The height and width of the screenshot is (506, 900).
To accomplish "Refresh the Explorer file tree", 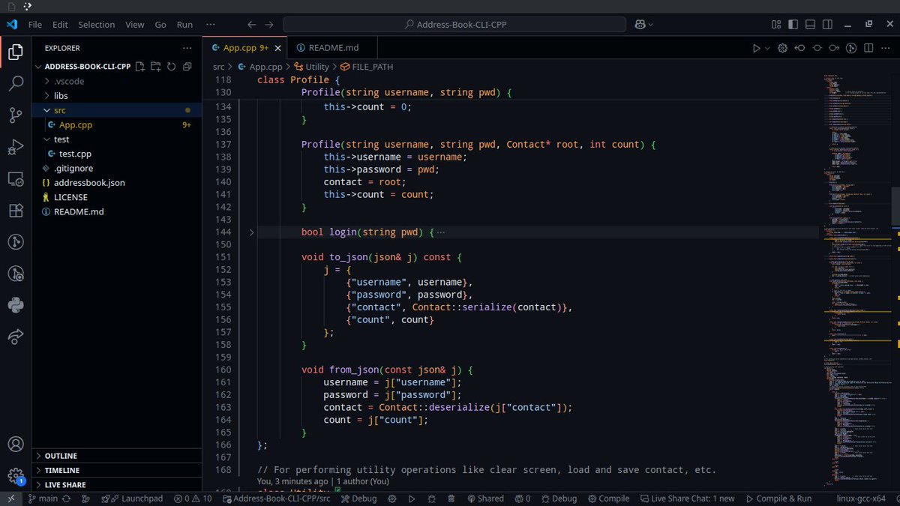I will click(x=171, y=66).
